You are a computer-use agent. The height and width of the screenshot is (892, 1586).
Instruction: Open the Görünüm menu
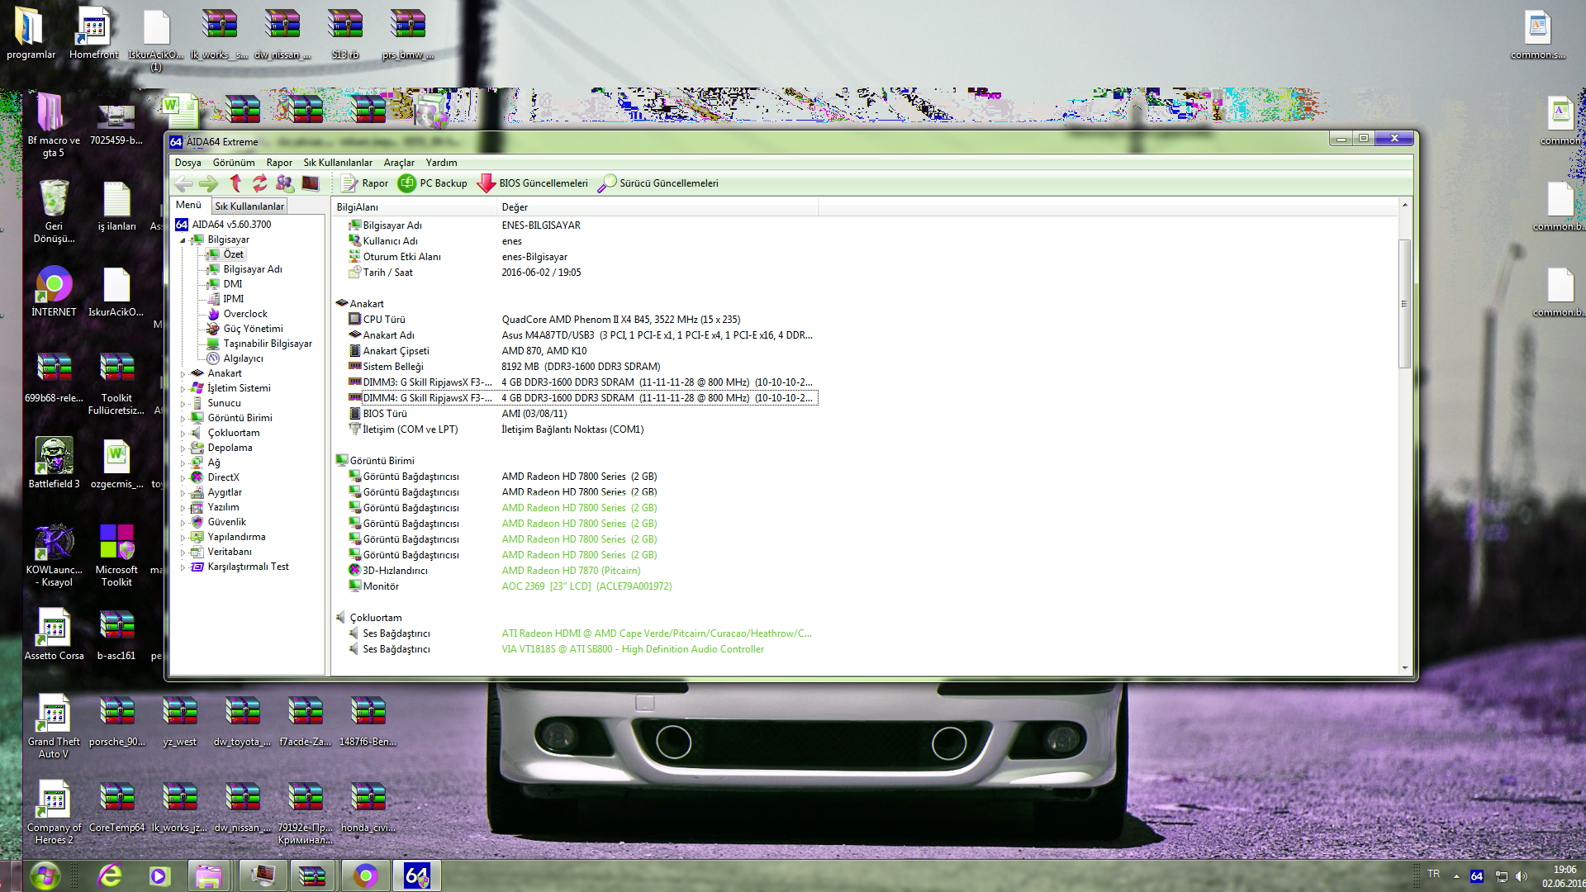pos(234,163)
